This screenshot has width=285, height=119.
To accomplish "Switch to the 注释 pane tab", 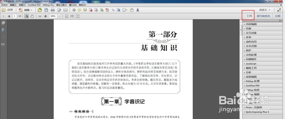I will pos(278,16).
